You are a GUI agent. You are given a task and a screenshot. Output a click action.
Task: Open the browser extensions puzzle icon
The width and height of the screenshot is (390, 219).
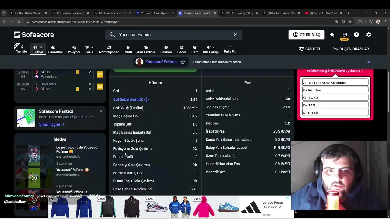click(x=360, y=22)
